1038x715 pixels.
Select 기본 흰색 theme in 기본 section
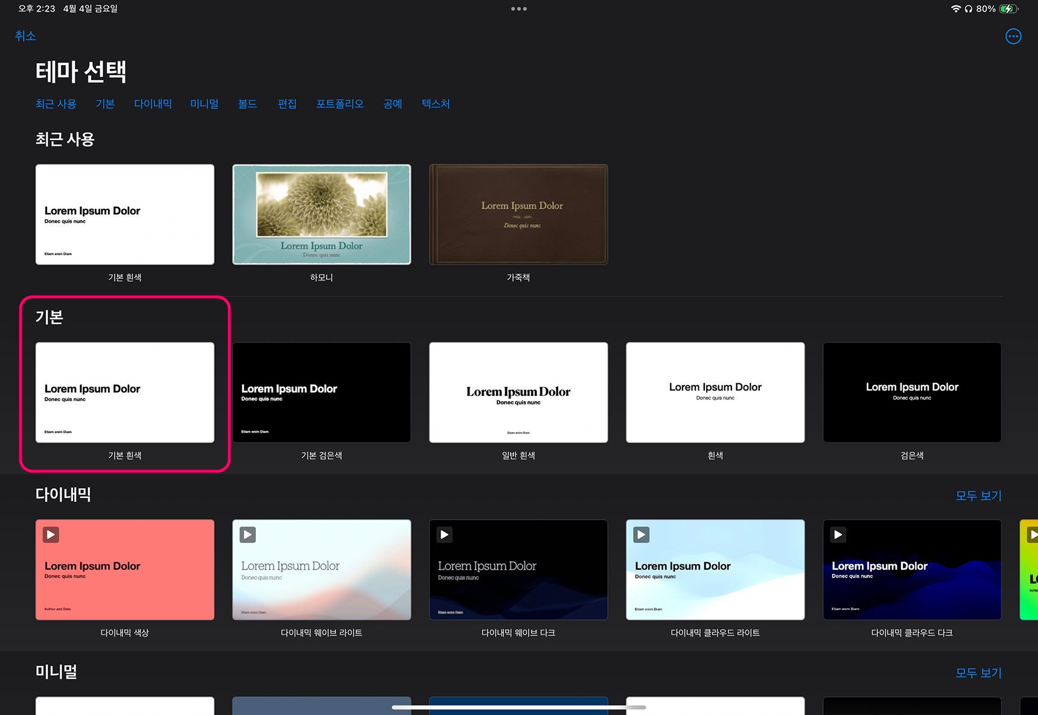[125, 393]
